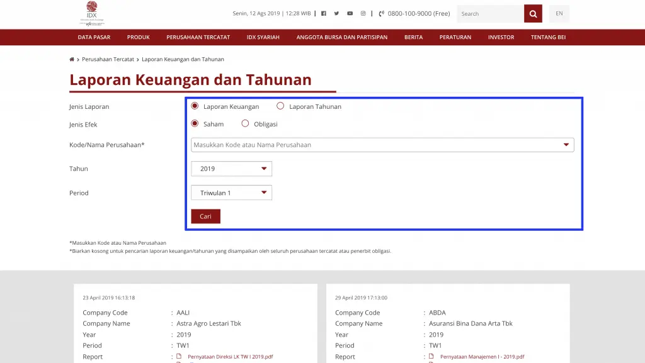Viewport: 645px width, 363px height.
Task: Click the Cari button
Action: pyautogui.click(x=205, y=216)
